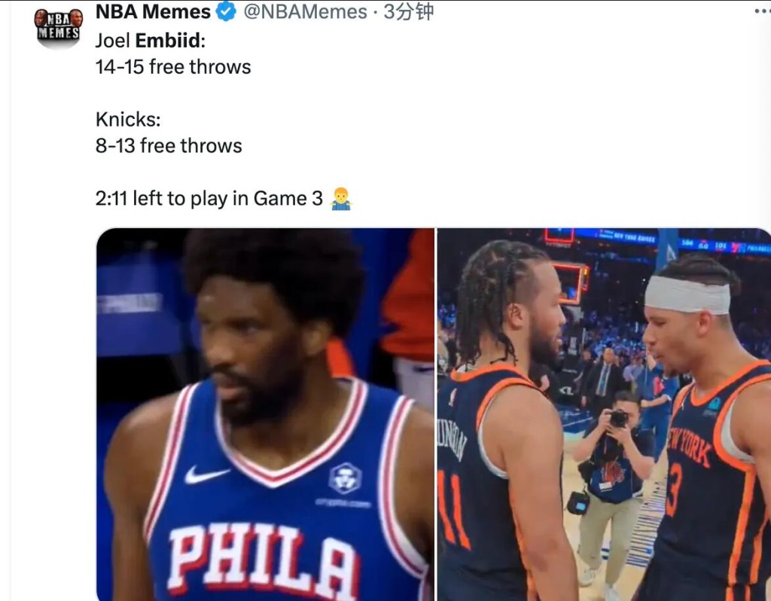
Task: Click the Nike swoosh logo on jersey
Action: coord(206,474)
